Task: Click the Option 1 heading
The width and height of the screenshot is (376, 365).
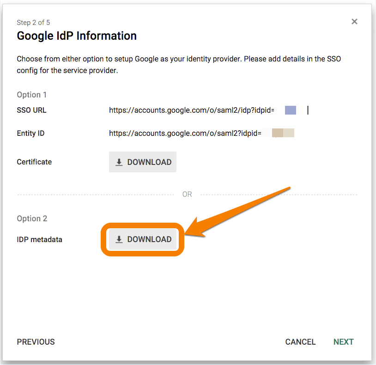Action: pos(32,95)
